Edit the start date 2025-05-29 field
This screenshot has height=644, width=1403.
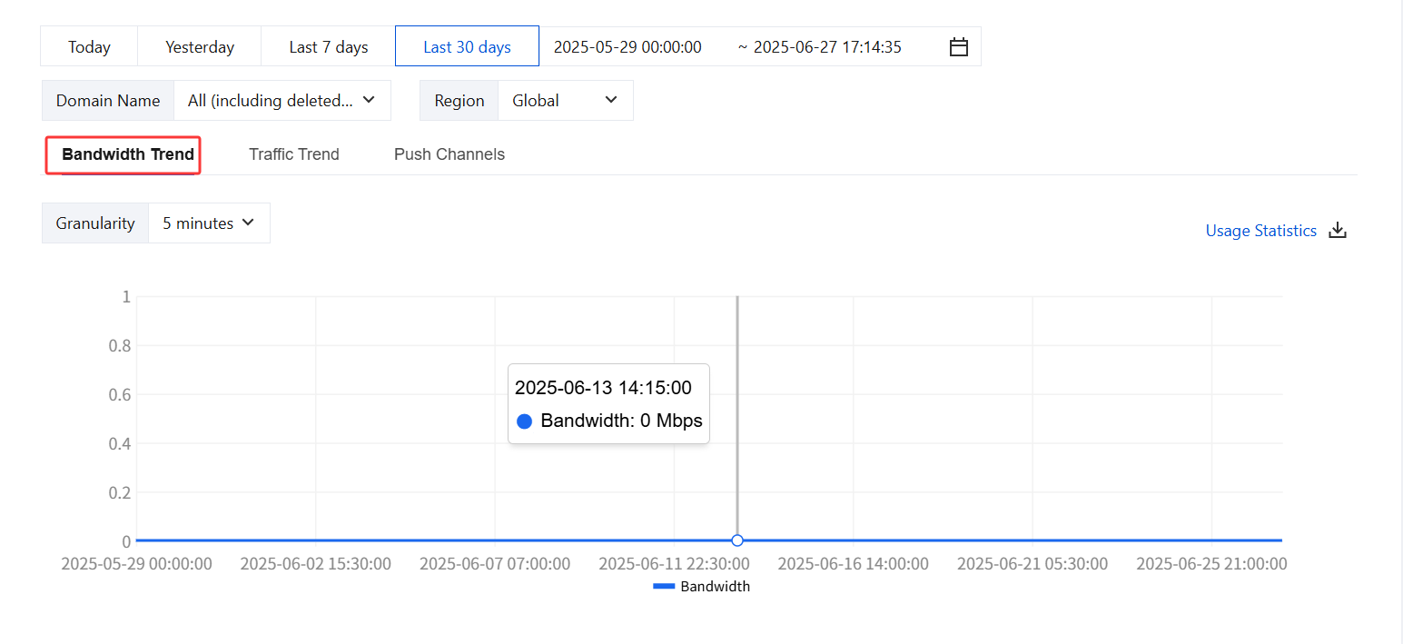pyautogui.click(x=627, y=47)
